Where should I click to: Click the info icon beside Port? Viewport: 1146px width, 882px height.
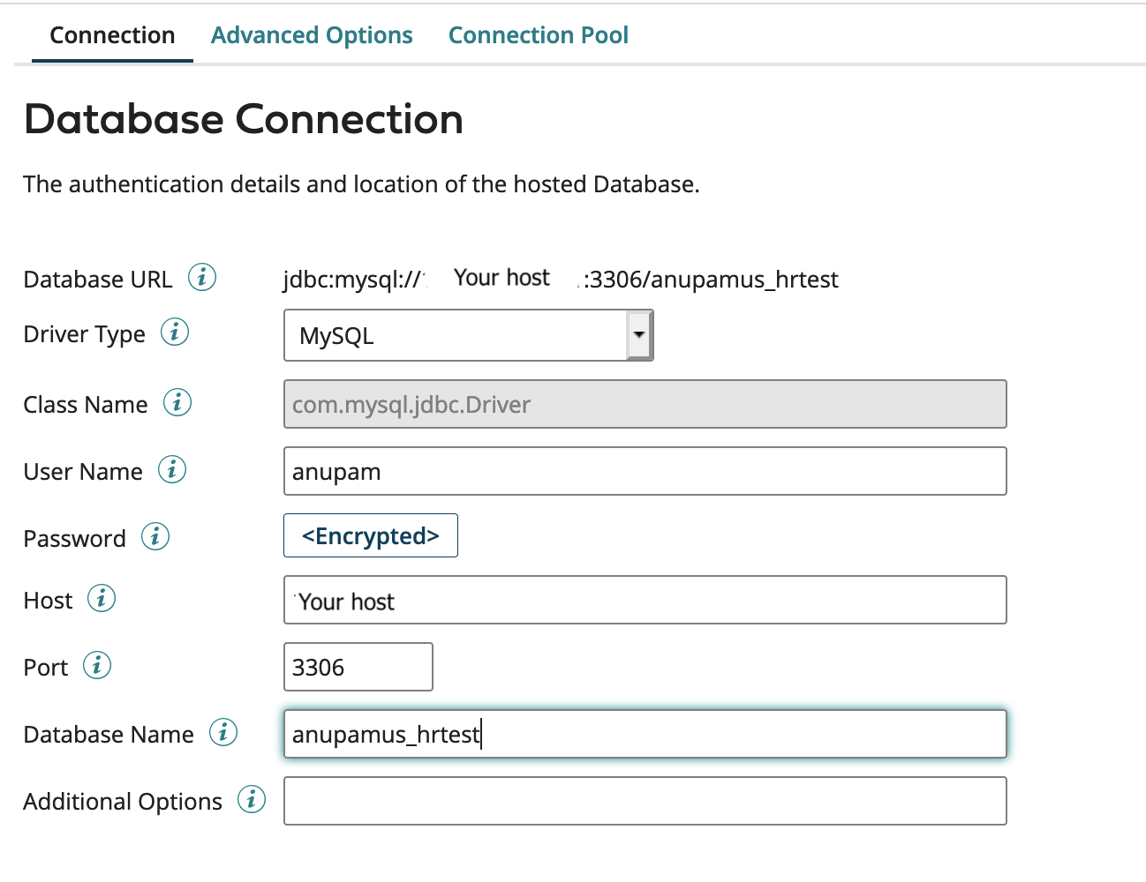[x=97, y=665]
